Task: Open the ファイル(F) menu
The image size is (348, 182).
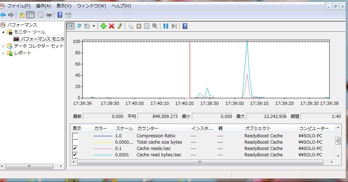Action: [19, 6]
